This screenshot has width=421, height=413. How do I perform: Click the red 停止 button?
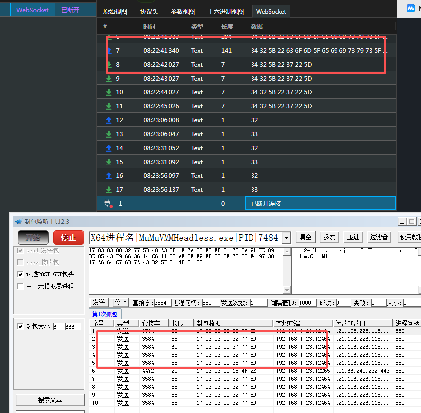[x=68, y=237]
